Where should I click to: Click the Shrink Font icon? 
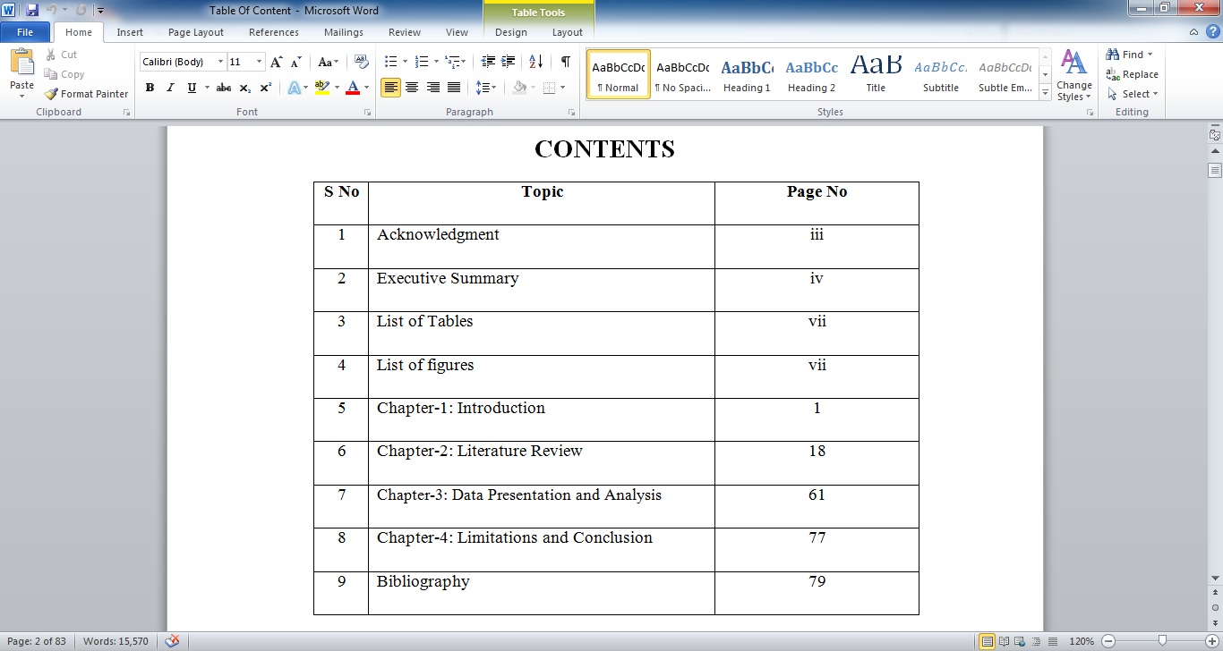pyautogui.click(x=296, y=62)
